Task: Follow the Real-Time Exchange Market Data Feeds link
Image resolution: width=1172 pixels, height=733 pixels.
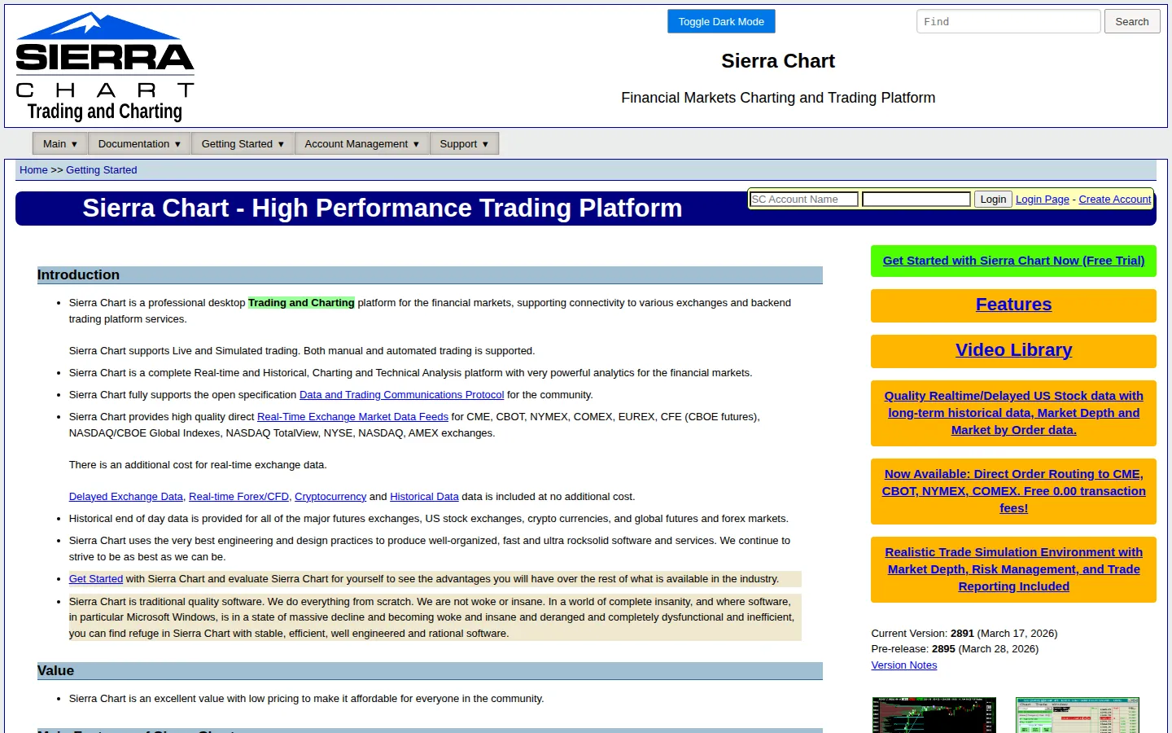Action: pyautogui.click(x=352, y=417)
